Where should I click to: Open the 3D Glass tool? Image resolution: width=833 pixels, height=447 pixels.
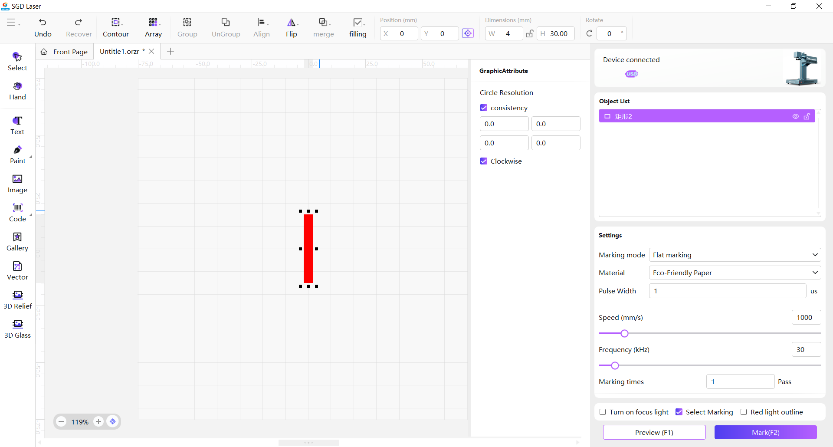coord(17,329)
